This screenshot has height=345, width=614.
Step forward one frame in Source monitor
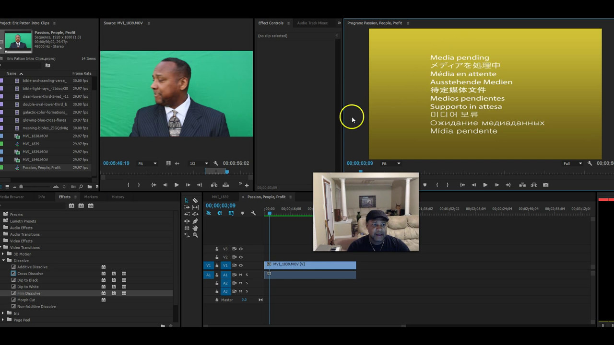(x=188, y=185)
